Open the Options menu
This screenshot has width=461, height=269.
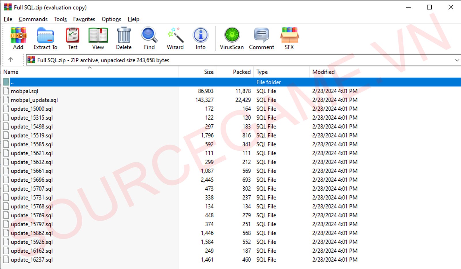[x=111, y=19]
